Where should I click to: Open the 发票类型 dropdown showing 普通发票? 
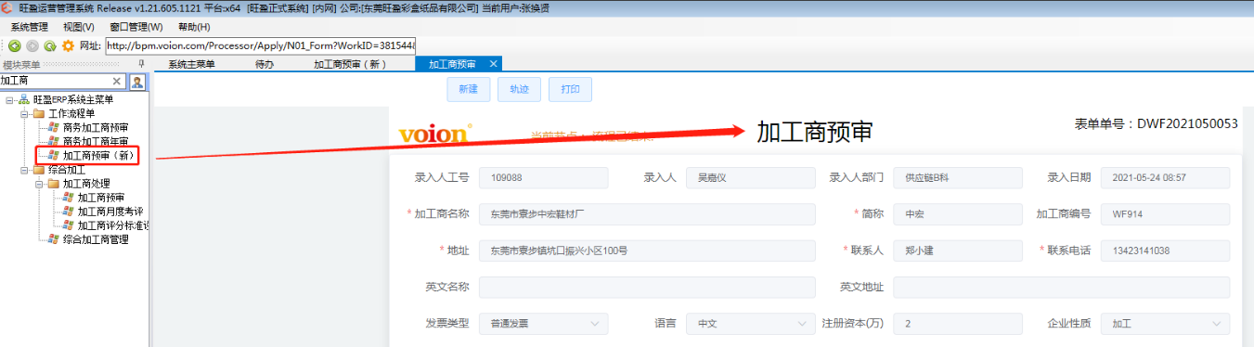544,324
